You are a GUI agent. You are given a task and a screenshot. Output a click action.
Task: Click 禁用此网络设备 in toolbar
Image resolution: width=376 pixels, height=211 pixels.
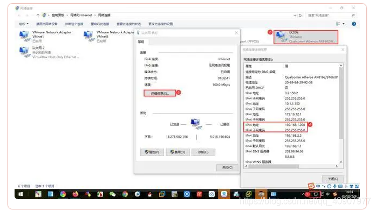(x=47, y=24)
